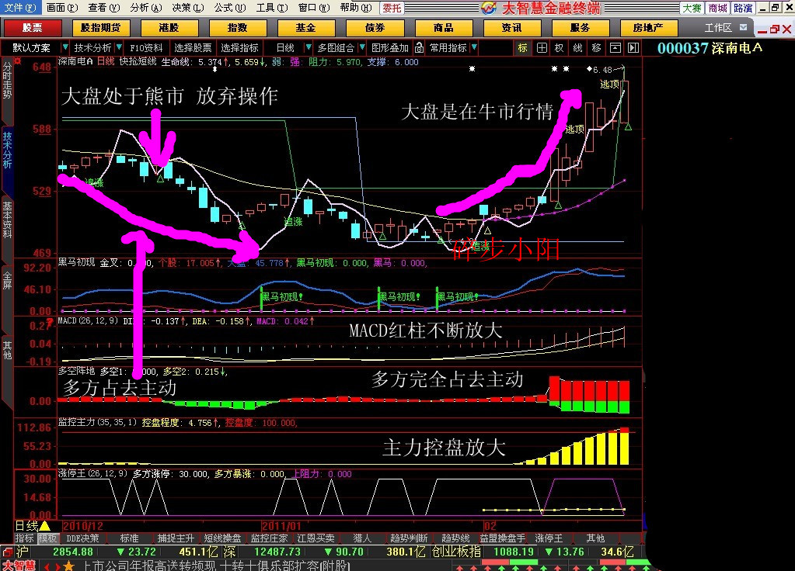This screenshot has width=795, height=571.
Task: Select 涨停王 template tab
Action: pyautogui.click(x=549, y=538)
